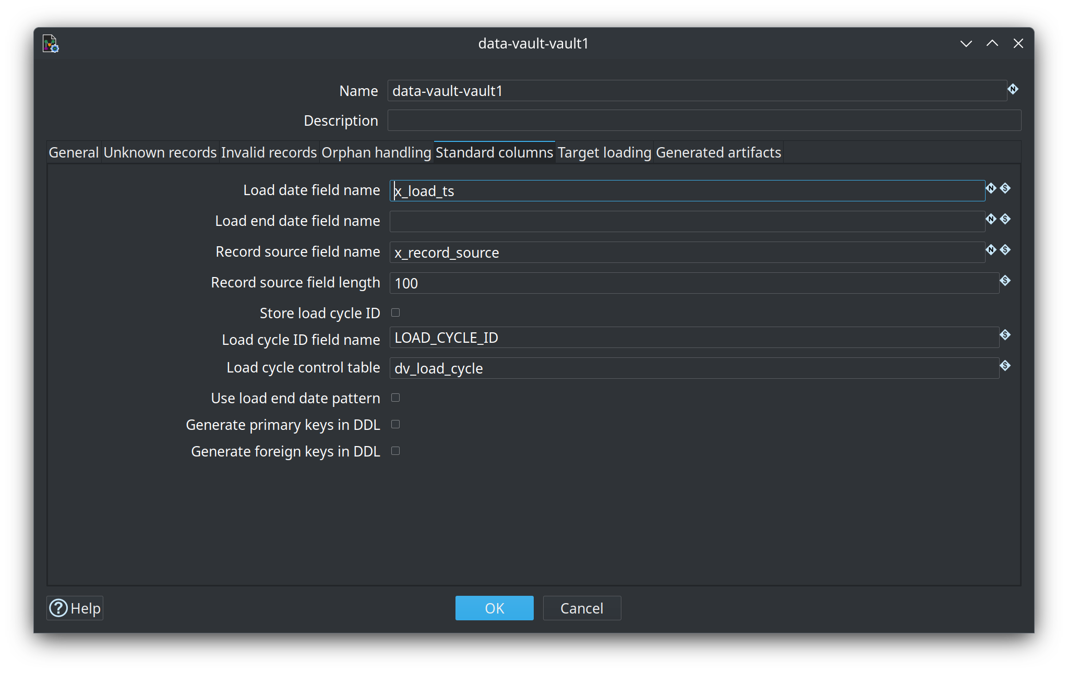The height and width of the screenshot is (673, 1068).
Task: Open the Unknown records tab
Action: [x=160, y=152]
